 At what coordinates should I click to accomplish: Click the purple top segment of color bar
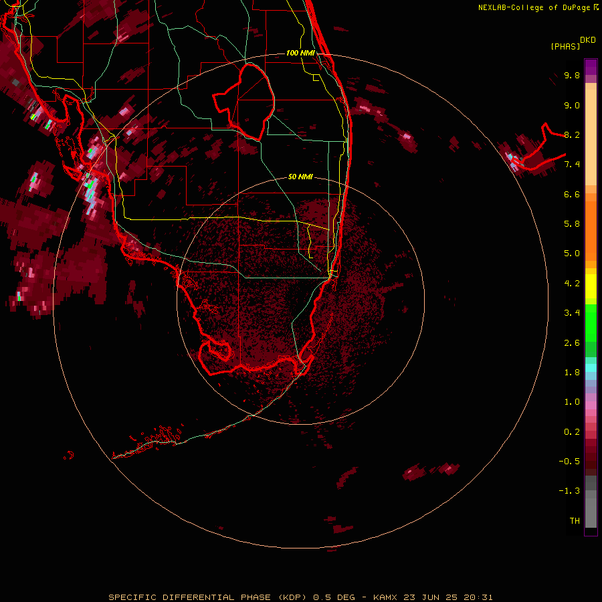pyautogui.click(x=591, y=67)
